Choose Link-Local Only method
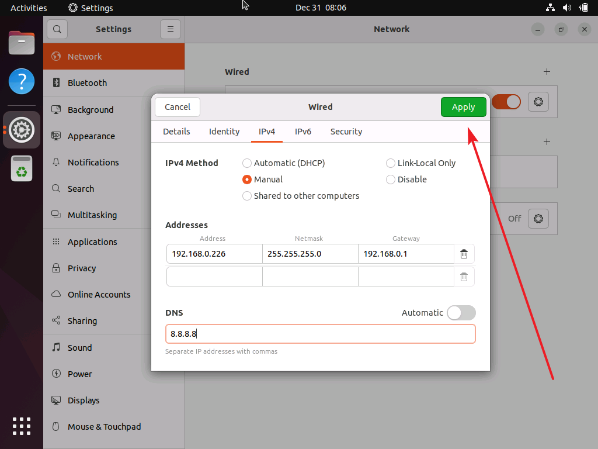The width and height of the screenshot is (598, 449). [390, 163]
